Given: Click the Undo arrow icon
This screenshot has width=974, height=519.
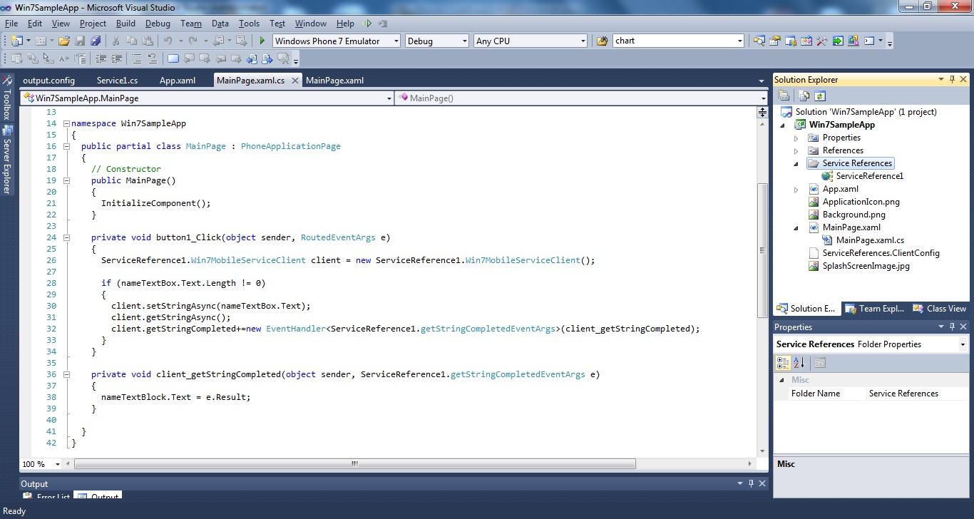Looking at the screenshot, I should [x=168, y=41].
